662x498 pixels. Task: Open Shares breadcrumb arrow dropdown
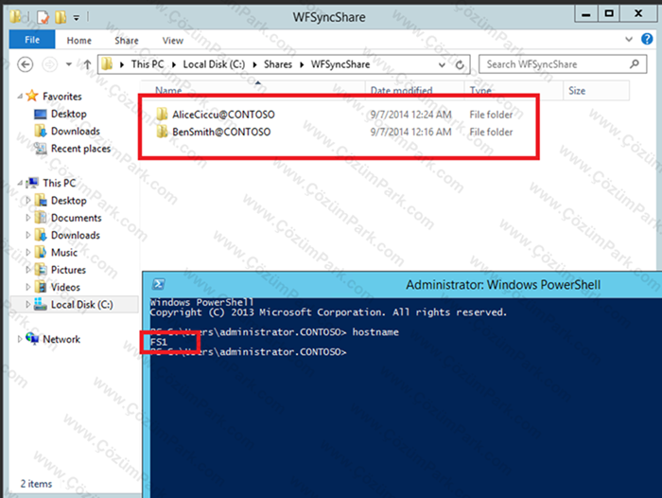pyautogui.click(x=302, y=64)
